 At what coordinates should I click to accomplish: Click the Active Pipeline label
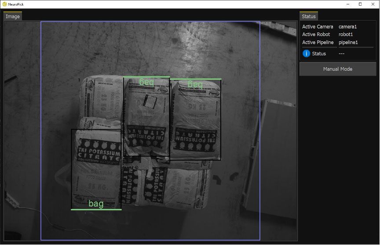coord(318,42)
